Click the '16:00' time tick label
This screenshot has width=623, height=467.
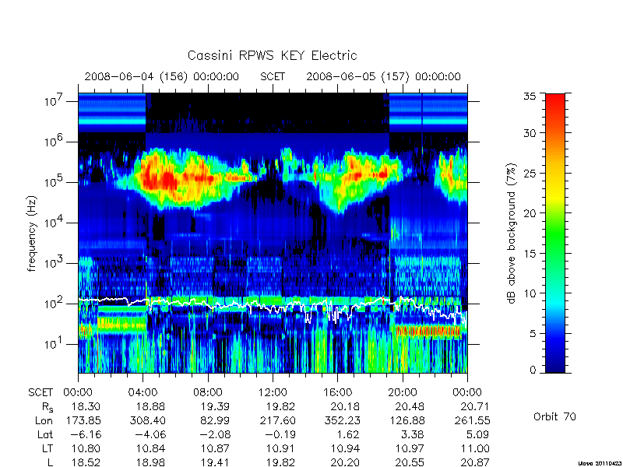click(337, 393)
